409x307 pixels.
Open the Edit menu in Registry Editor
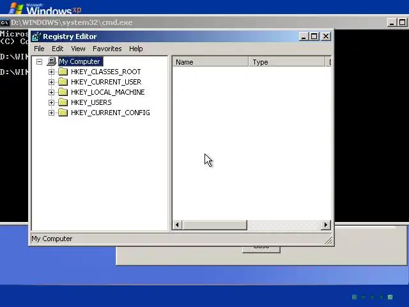(58, 49)
